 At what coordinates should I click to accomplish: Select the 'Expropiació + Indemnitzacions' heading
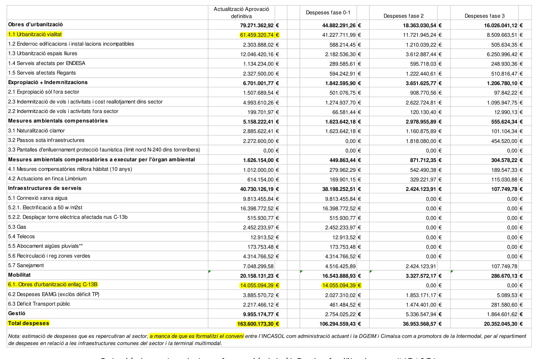tap(48, 82)
